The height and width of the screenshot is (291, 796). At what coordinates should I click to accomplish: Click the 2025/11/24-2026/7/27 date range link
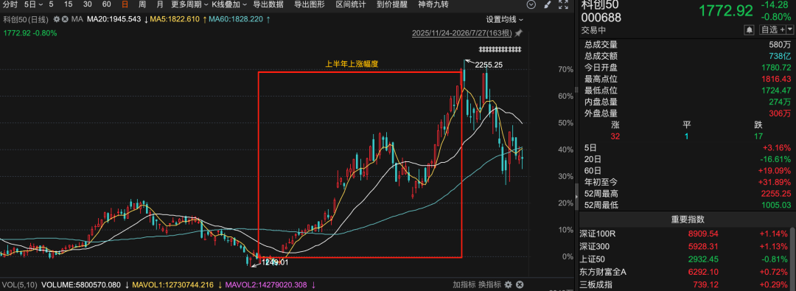tap(462, 33)
